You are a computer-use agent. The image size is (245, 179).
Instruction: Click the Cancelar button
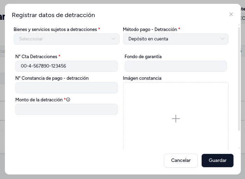pos(181,161)
